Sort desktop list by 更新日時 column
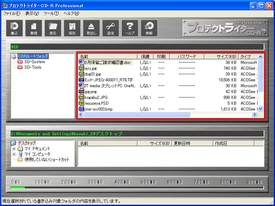Image resolution: width=275 pixels, height=206 pixels. (192, 144)
